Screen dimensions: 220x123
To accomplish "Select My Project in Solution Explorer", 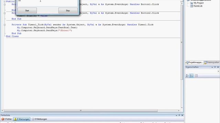I will pos(199,3).
